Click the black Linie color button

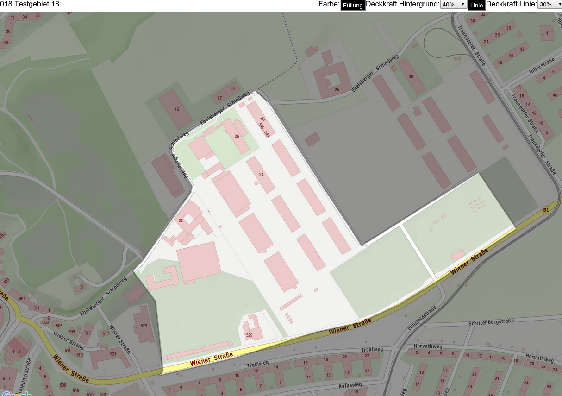click(476, 6)
